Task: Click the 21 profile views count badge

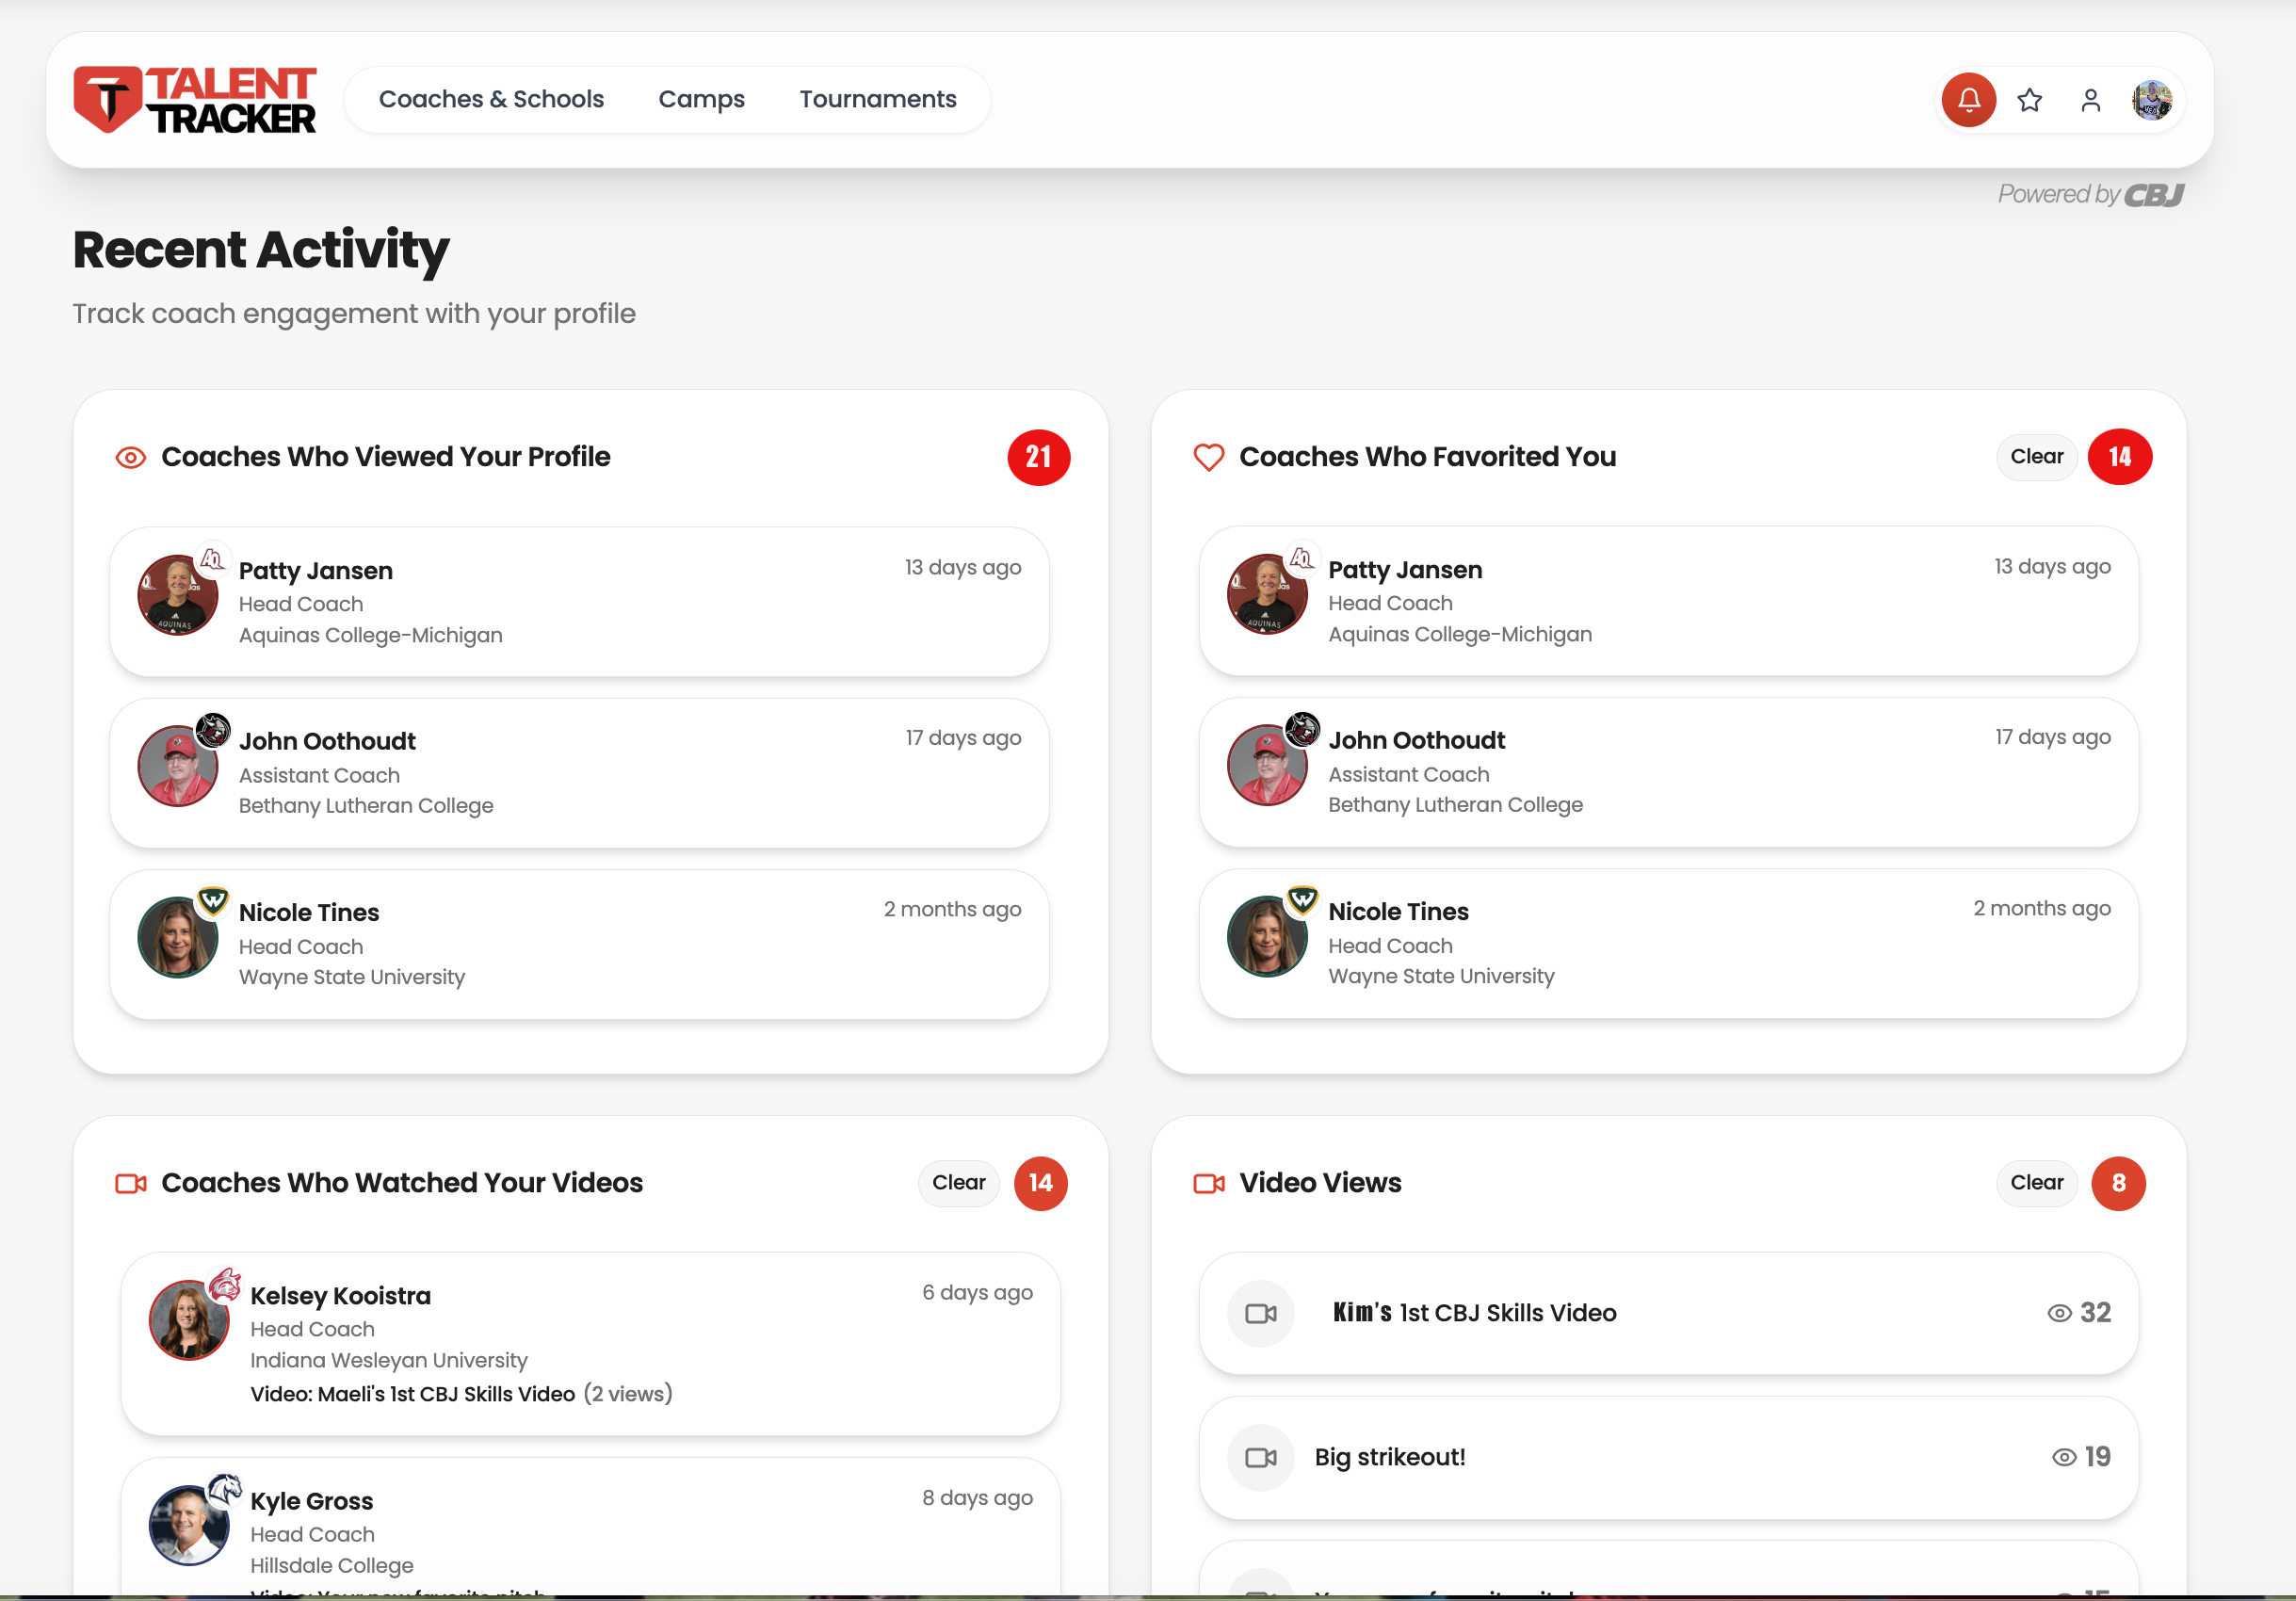Action: 1038,458
